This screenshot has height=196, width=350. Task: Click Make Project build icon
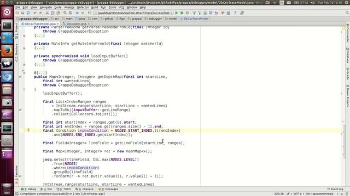tap(90, 13)
